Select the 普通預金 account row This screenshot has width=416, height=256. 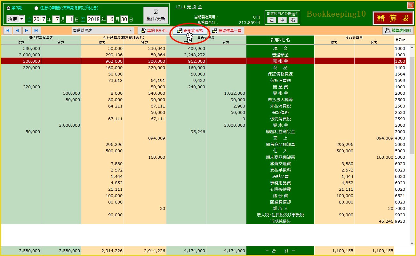[x=280, y=55]
